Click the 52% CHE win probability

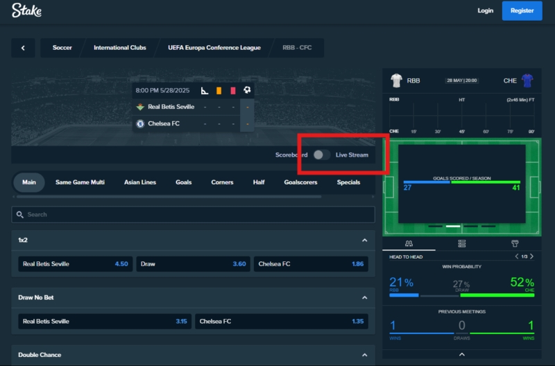(x=522, y=283)
